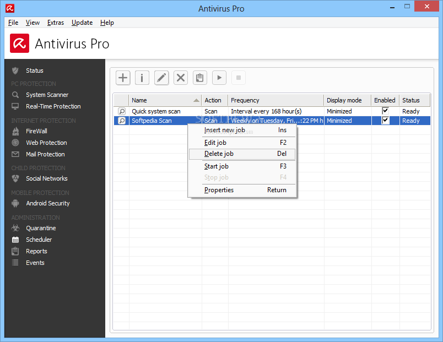Click the edit job pencil icon

tap(161, 78)
